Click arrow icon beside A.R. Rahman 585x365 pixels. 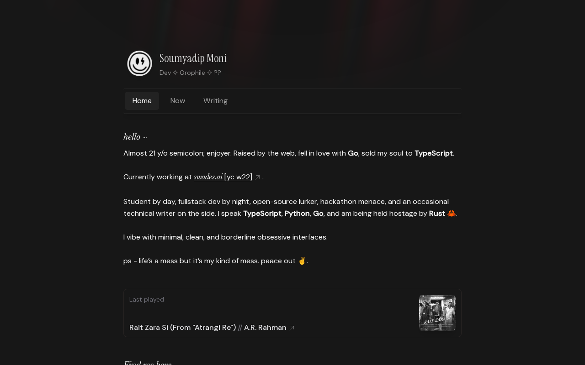[292, 328]
